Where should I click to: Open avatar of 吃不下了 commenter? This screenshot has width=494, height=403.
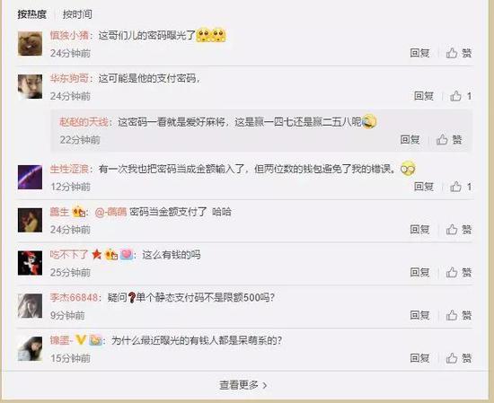30,263
